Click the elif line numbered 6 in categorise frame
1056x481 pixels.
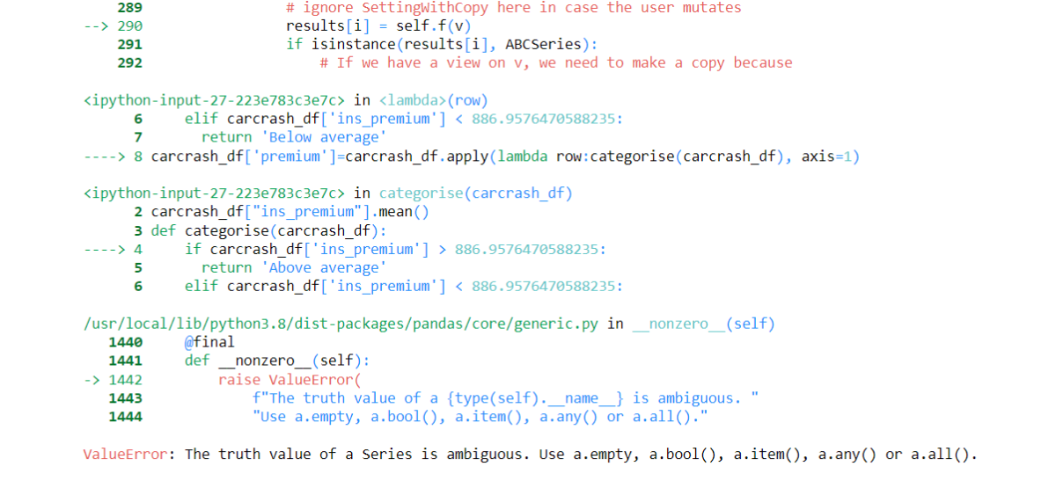[404, 286]
